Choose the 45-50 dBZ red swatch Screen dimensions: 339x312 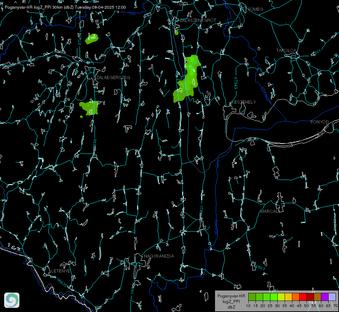pyautogui.click(x=303, y=297)
